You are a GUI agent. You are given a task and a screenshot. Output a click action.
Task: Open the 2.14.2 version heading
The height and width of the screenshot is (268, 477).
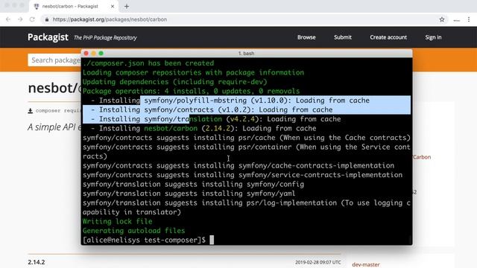(37, 262)
